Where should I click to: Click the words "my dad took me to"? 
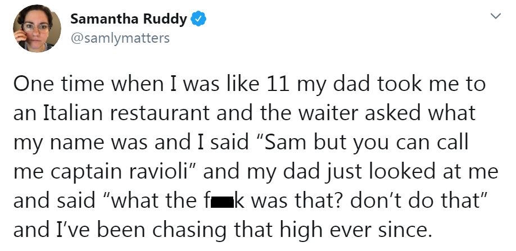click(392, 85)
